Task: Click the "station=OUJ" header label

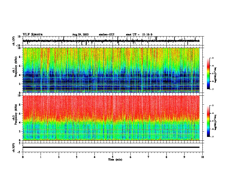Action: click(107, 35)
